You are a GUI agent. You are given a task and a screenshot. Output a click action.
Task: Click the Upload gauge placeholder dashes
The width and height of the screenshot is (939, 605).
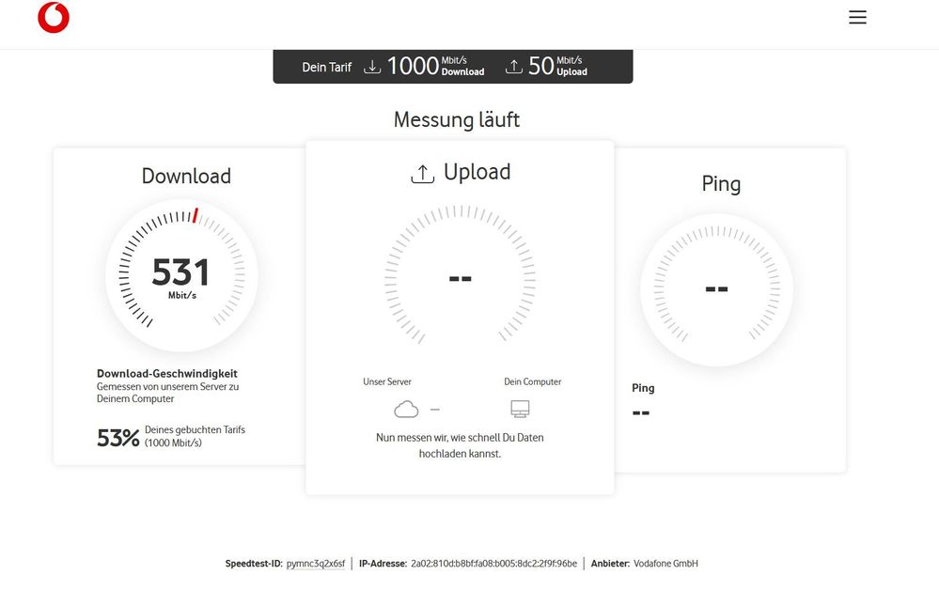click(x=459, y=277)
